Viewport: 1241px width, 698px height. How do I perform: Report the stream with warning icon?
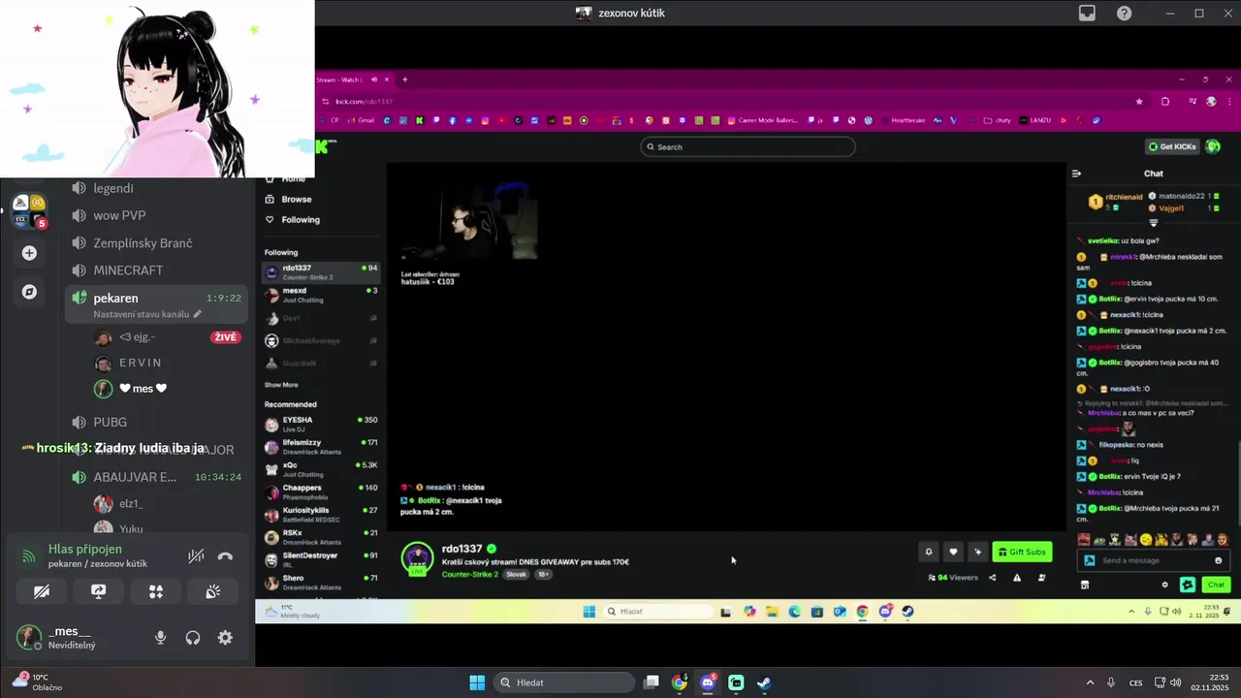(x=1017, y=578)
